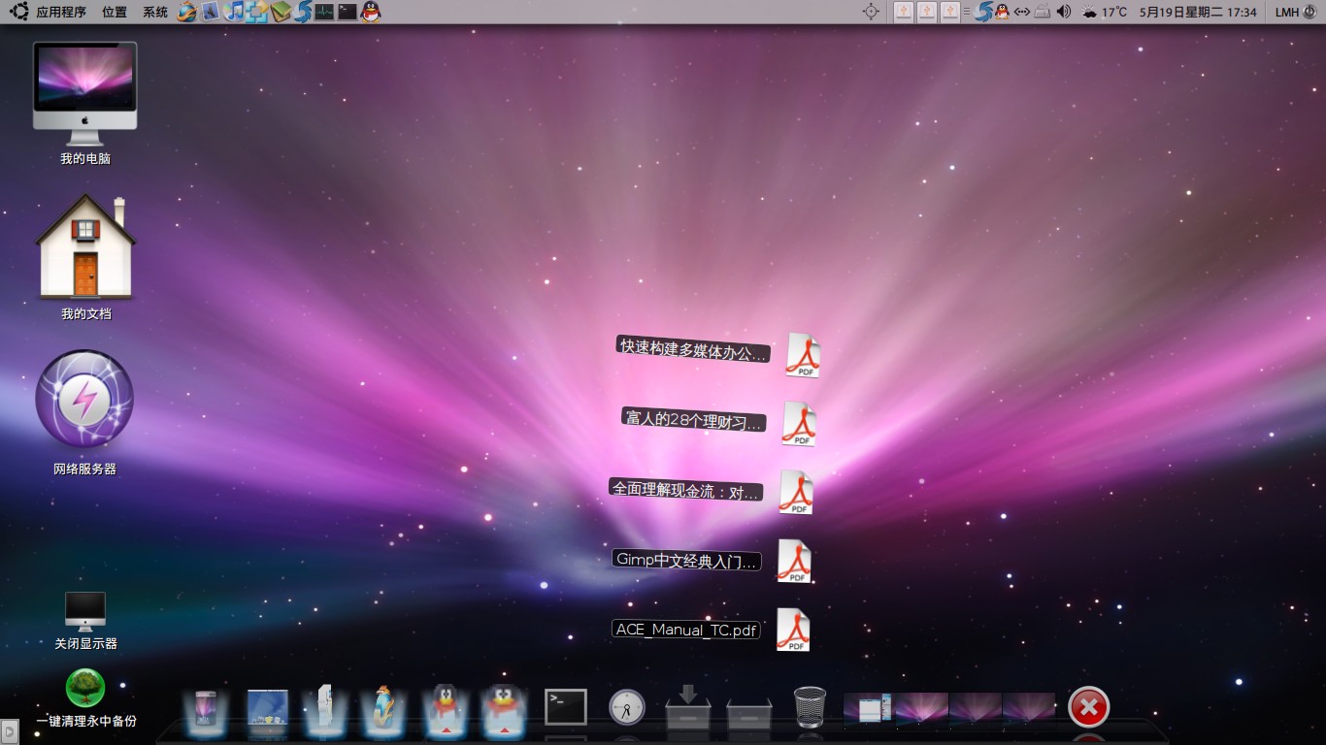1326x745 pixels.
Task: Open the download tray with arrow in dock
Action: click(x=688, y=707)
